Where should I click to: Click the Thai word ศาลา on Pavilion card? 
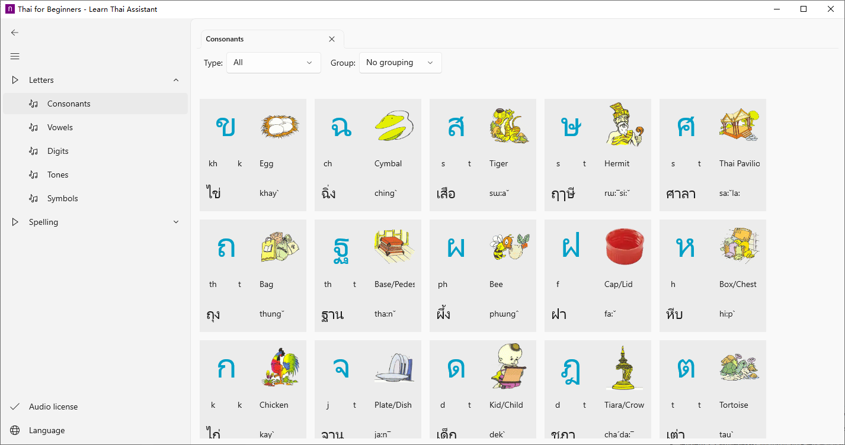681,194
